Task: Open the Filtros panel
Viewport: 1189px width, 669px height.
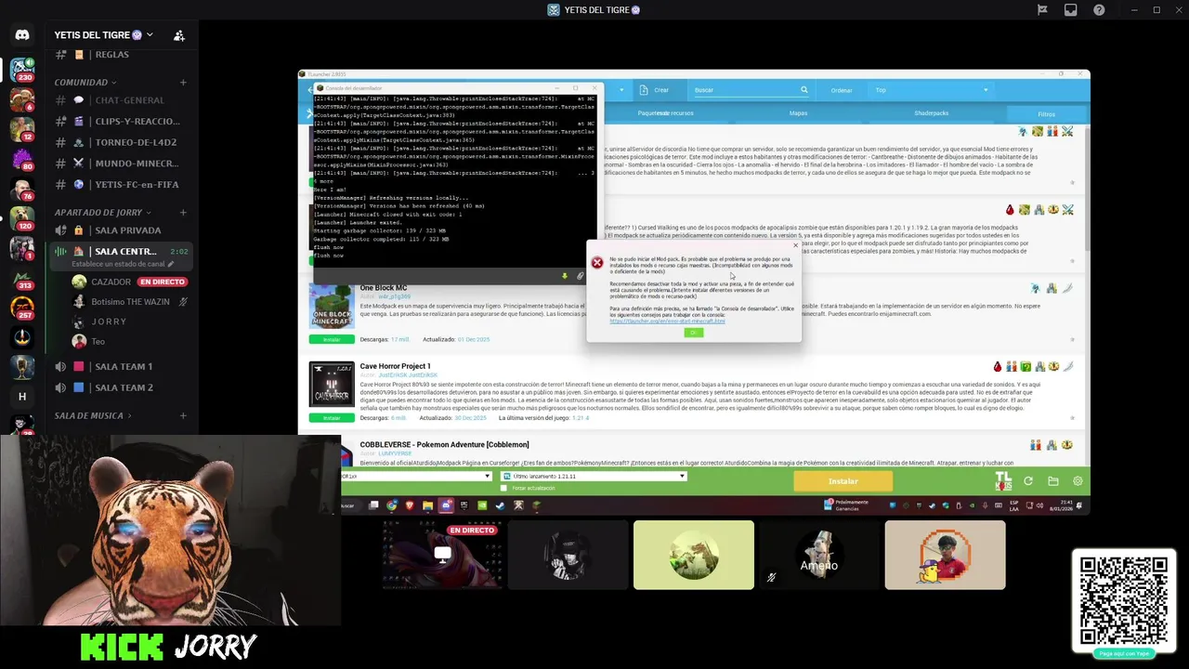Action: tap(1047, 113)
